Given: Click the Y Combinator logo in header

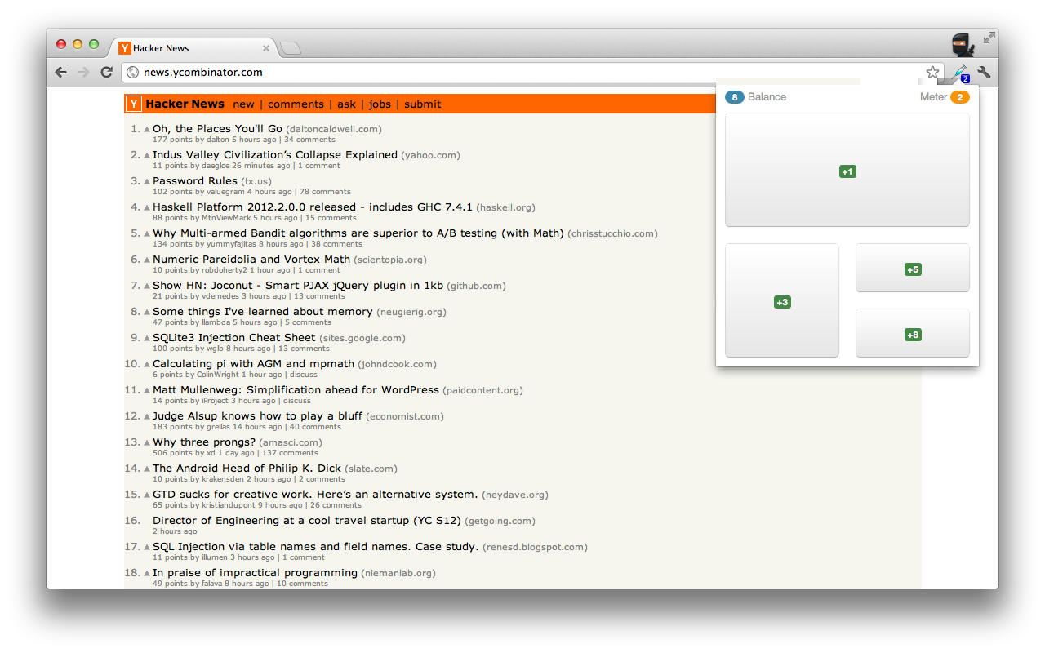Looking at the screenshot, I should pos(134,104).
